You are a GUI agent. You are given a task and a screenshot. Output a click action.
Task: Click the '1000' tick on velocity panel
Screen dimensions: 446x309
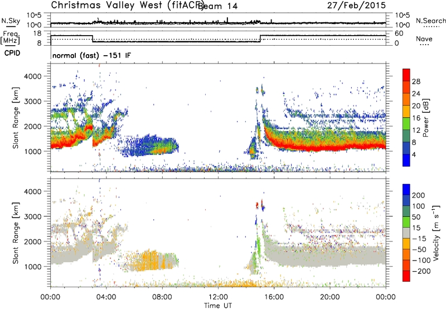(33, 267)
